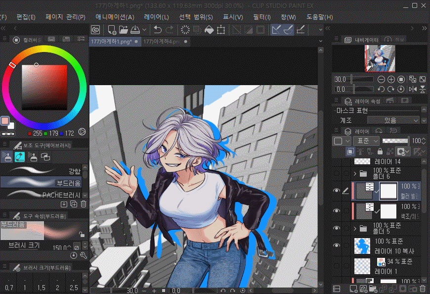Click the Clear (spinner) toolbar icon

click(185, 30)
